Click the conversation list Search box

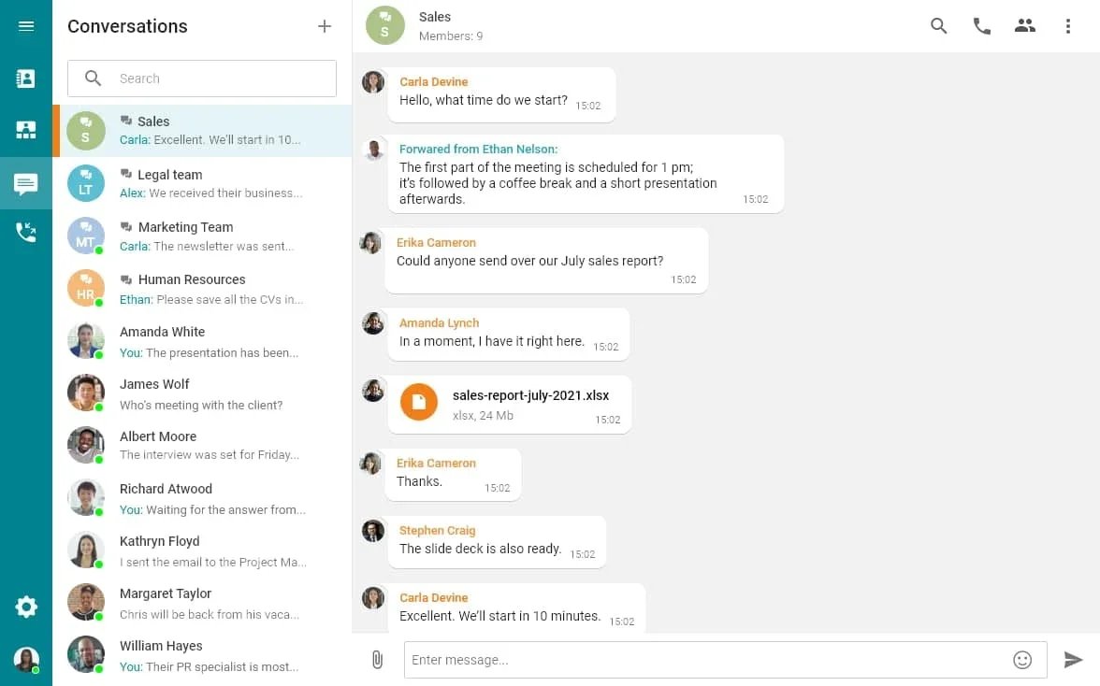(x=201, y=79)
